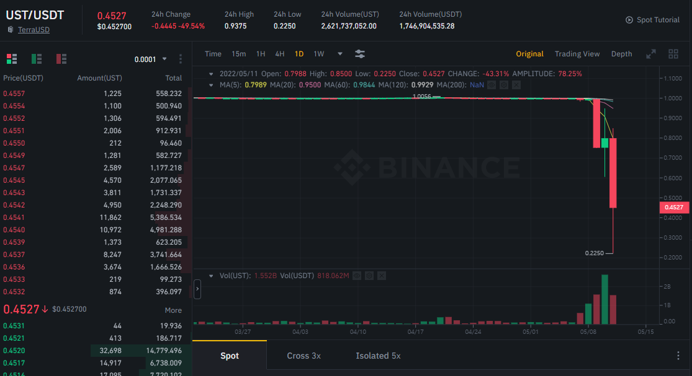Switch to Trading View chart
The image size is (692, 376).
pyautogui.click(x=577, y=54)
